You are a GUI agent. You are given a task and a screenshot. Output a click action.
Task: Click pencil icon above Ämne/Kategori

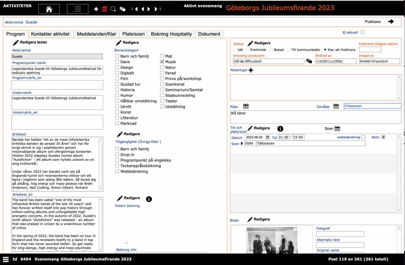pos(119,43)
